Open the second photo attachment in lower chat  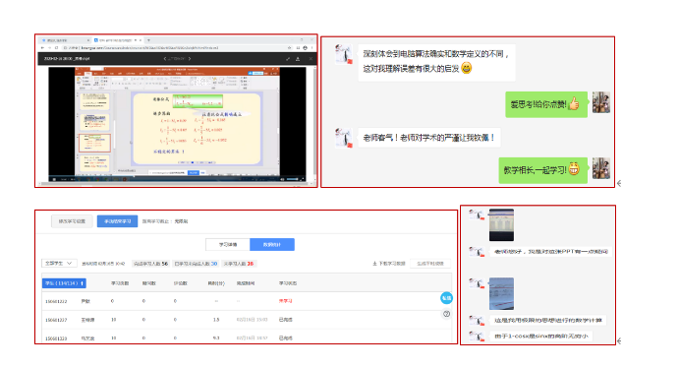click(501, 293)
